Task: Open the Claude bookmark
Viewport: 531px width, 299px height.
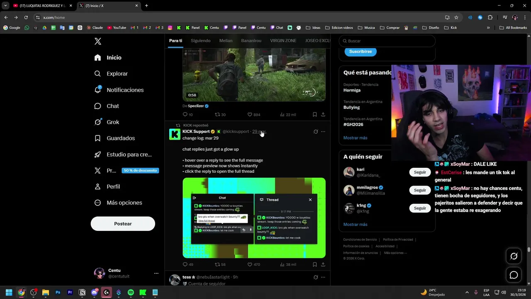Action: pyautogui.click(x=95, y=28)
